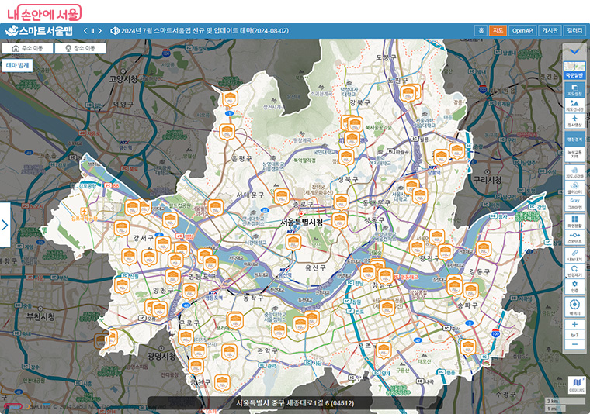The width and height of the screenshot is (590, 414).
Task: Click the 장소 이동 place button
Action: 80,48
